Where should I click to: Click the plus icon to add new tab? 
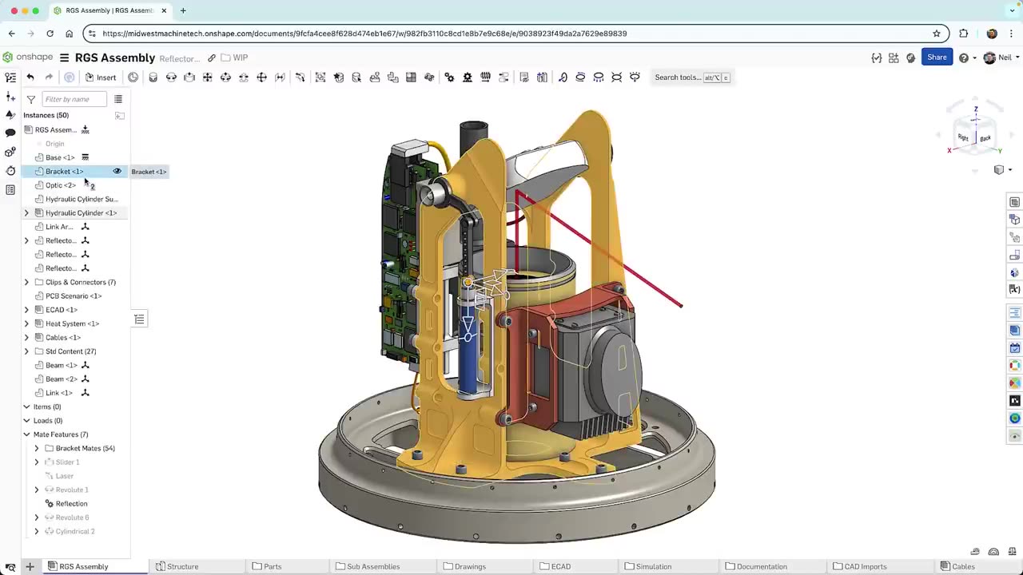tap(30, 566)
